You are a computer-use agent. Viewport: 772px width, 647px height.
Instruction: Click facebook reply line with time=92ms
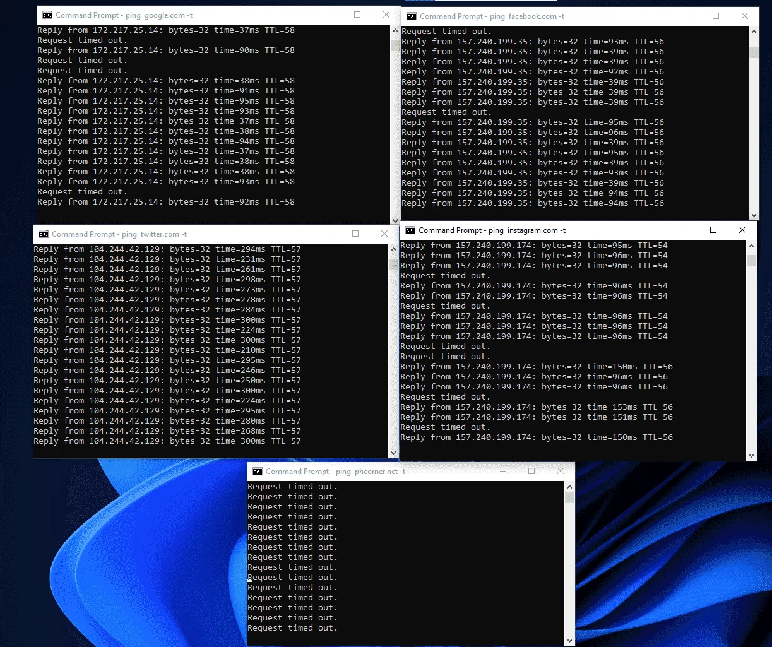pos(533,72)
